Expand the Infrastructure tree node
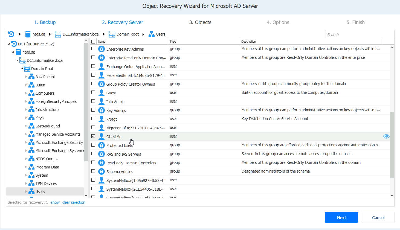This screenshot has width=400, height=230. (x=26, y=110)
